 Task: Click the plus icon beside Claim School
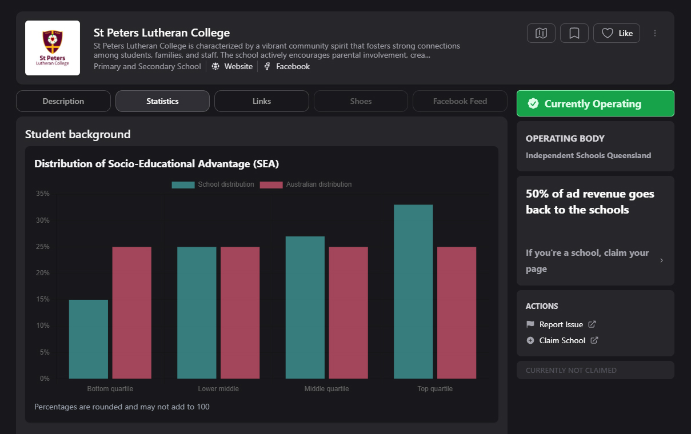click(x=530, y=340)
